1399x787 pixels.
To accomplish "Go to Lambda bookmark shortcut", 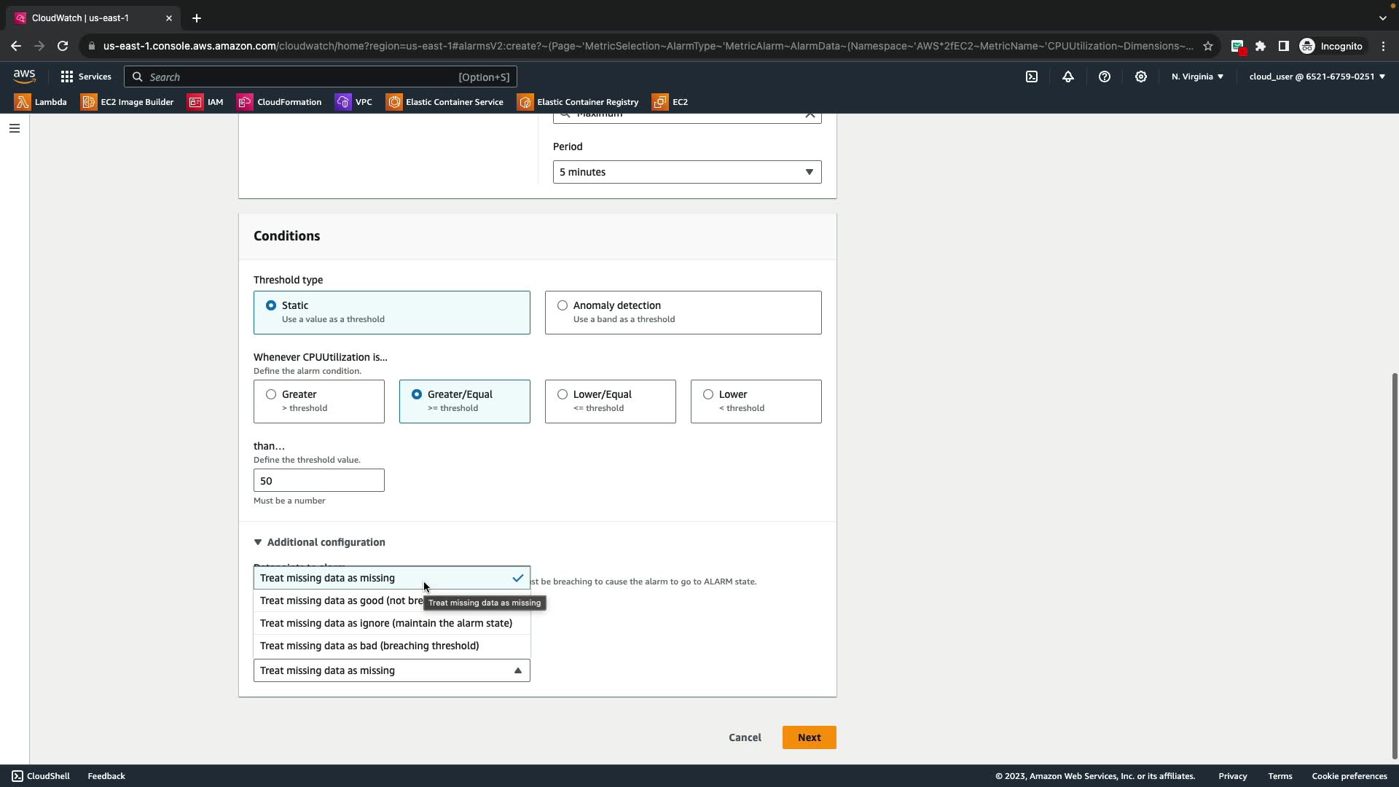I will click(x=42, y=102).
